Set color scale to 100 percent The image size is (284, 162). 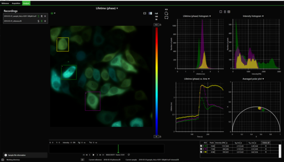156,16
